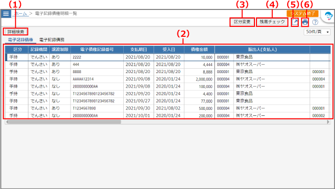This screenshot has height=189, width=335.
Task: Click the 振出人(支払人) column header
Action: pos(262,49)
